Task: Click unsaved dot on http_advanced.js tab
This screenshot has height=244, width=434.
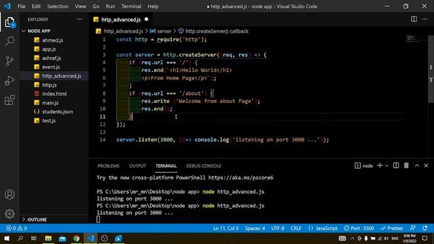Action: pyautogui.click(x=146, y=19)
